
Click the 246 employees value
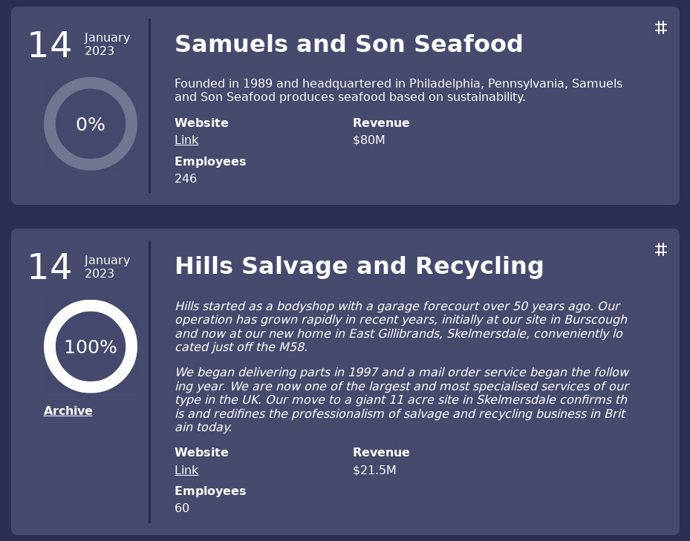pyautogui.click(x=186, y=179)
